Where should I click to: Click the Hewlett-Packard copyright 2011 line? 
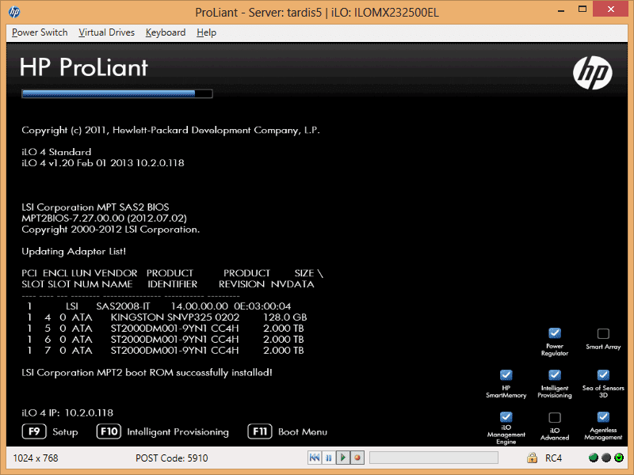[170, 130]
